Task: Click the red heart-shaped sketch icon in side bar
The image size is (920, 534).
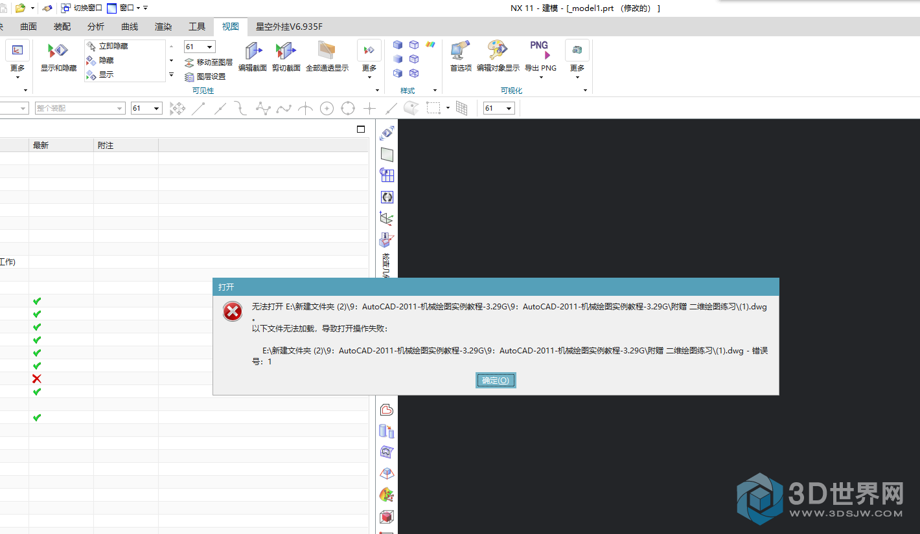Action: click(x=387, y=410)
